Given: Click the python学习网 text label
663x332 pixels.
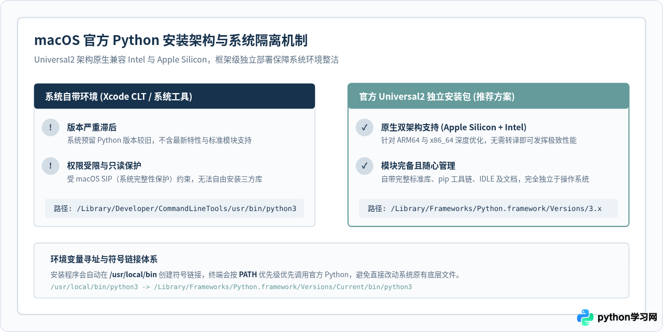Looking at the screenshot, I should 627,317.
